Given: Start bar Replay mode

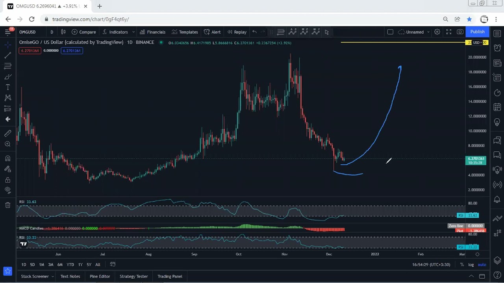Looking at the screenshot, I should coord(237,32).
